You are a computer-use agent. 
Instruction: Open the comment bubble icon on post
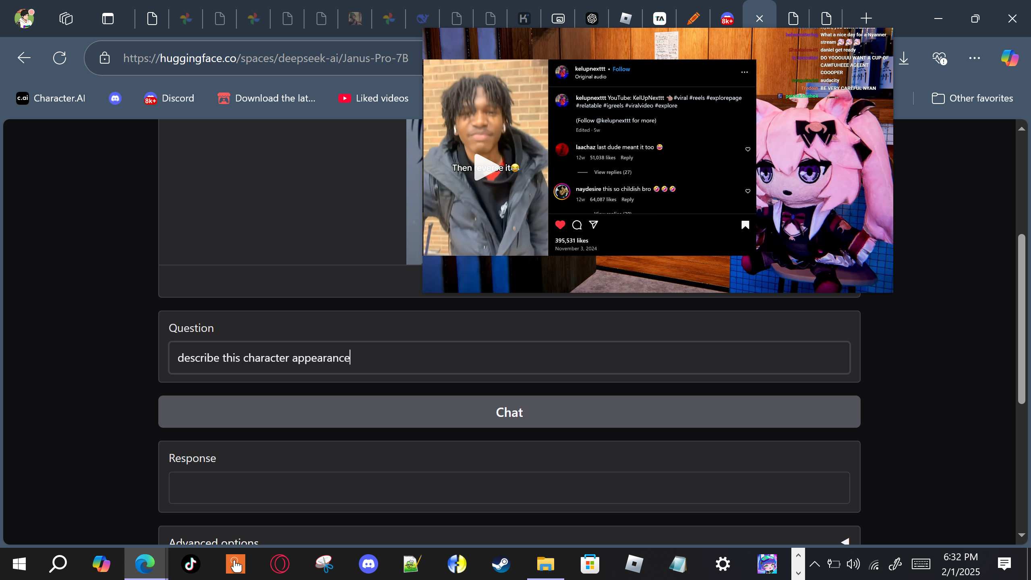[x=577, y=225]
